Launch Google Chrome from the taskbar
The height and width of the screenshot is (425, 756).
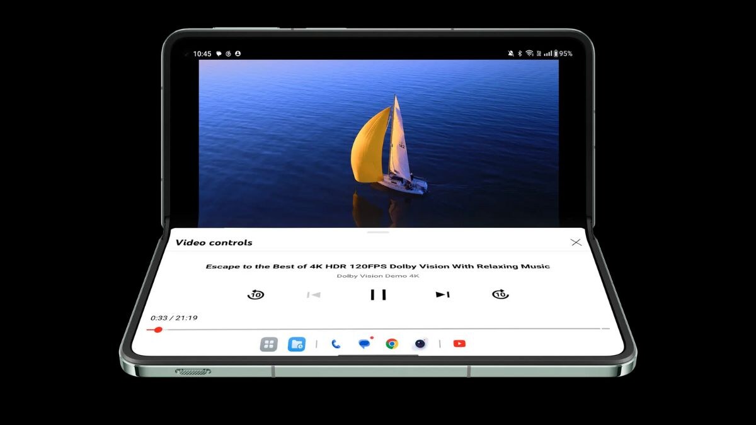coord(392,344)
